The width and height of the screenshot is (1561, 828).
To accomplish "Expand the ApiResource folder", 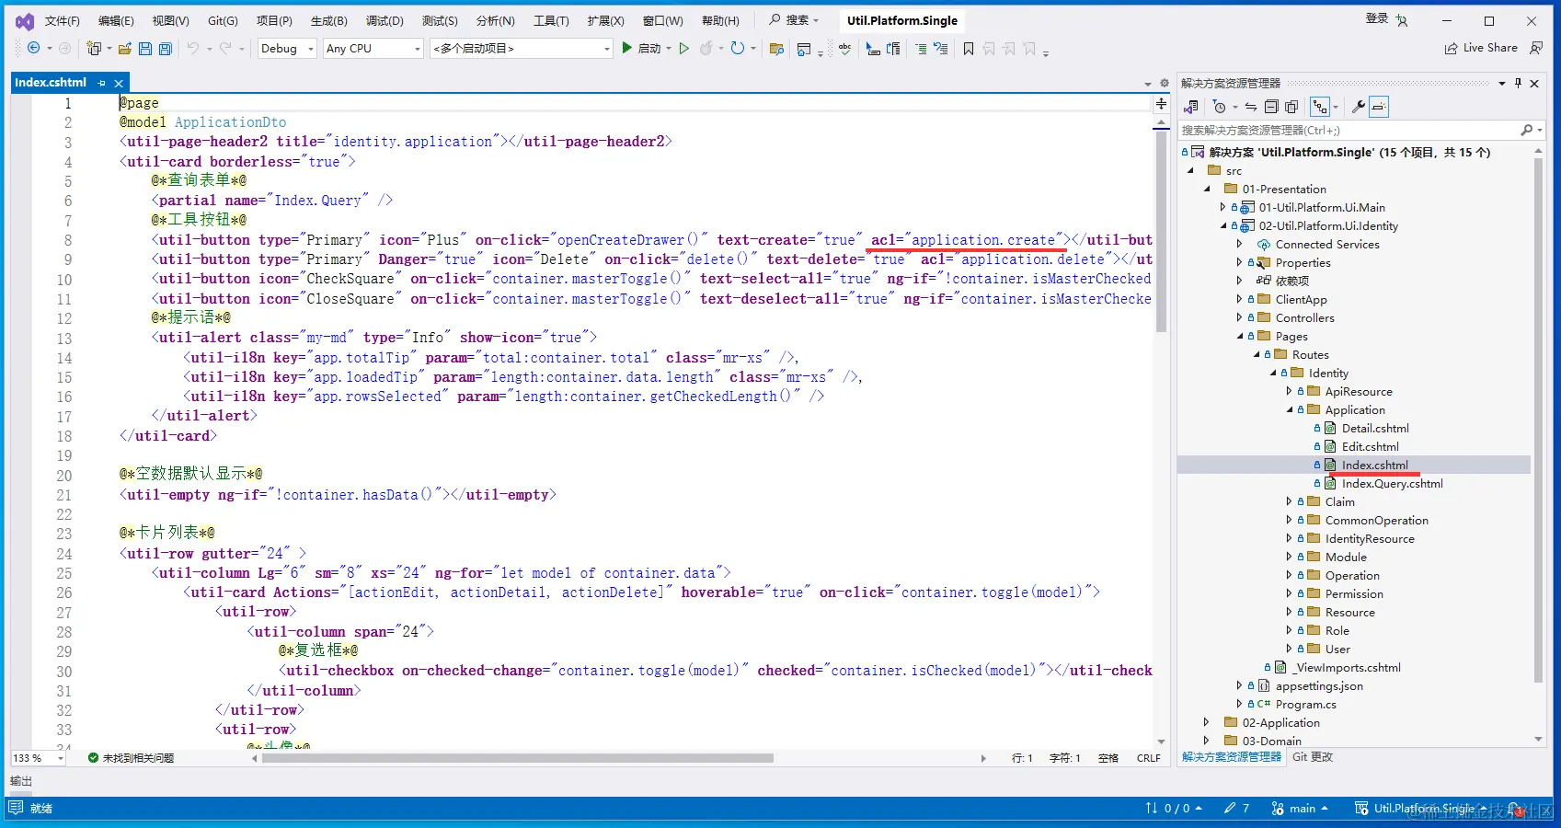I will coord(1289,391).
